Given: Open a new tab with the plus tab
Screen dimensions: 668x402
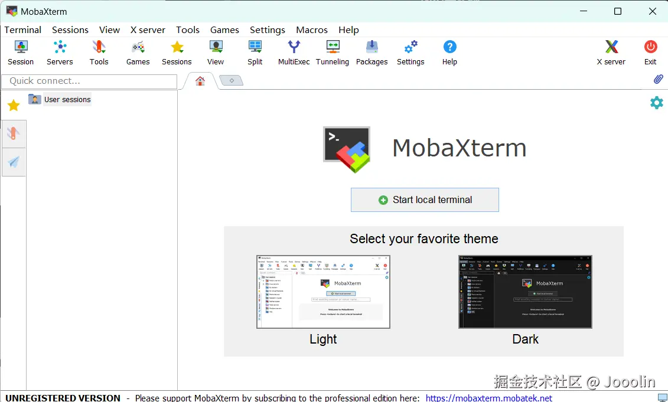Looking at the screenshot, I should [x=232, y=80].
